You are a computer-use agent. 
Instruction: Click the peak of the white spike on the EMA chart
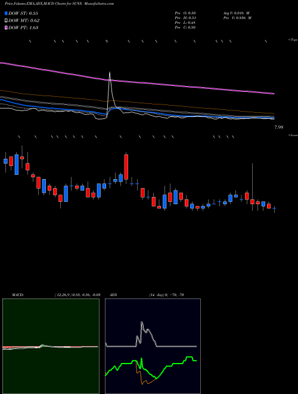[x=110, y=73]
